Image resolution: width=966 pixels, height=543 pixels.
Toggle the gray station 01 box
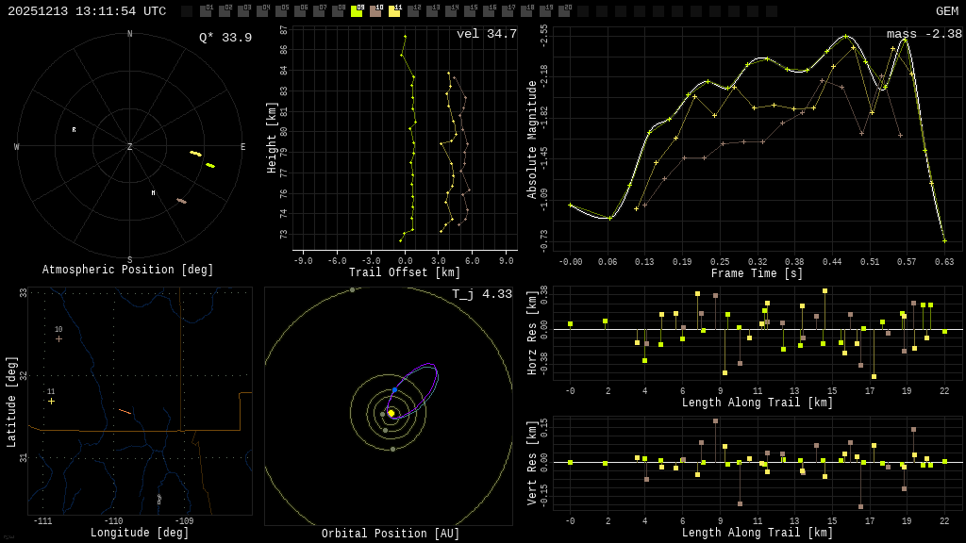206,11
